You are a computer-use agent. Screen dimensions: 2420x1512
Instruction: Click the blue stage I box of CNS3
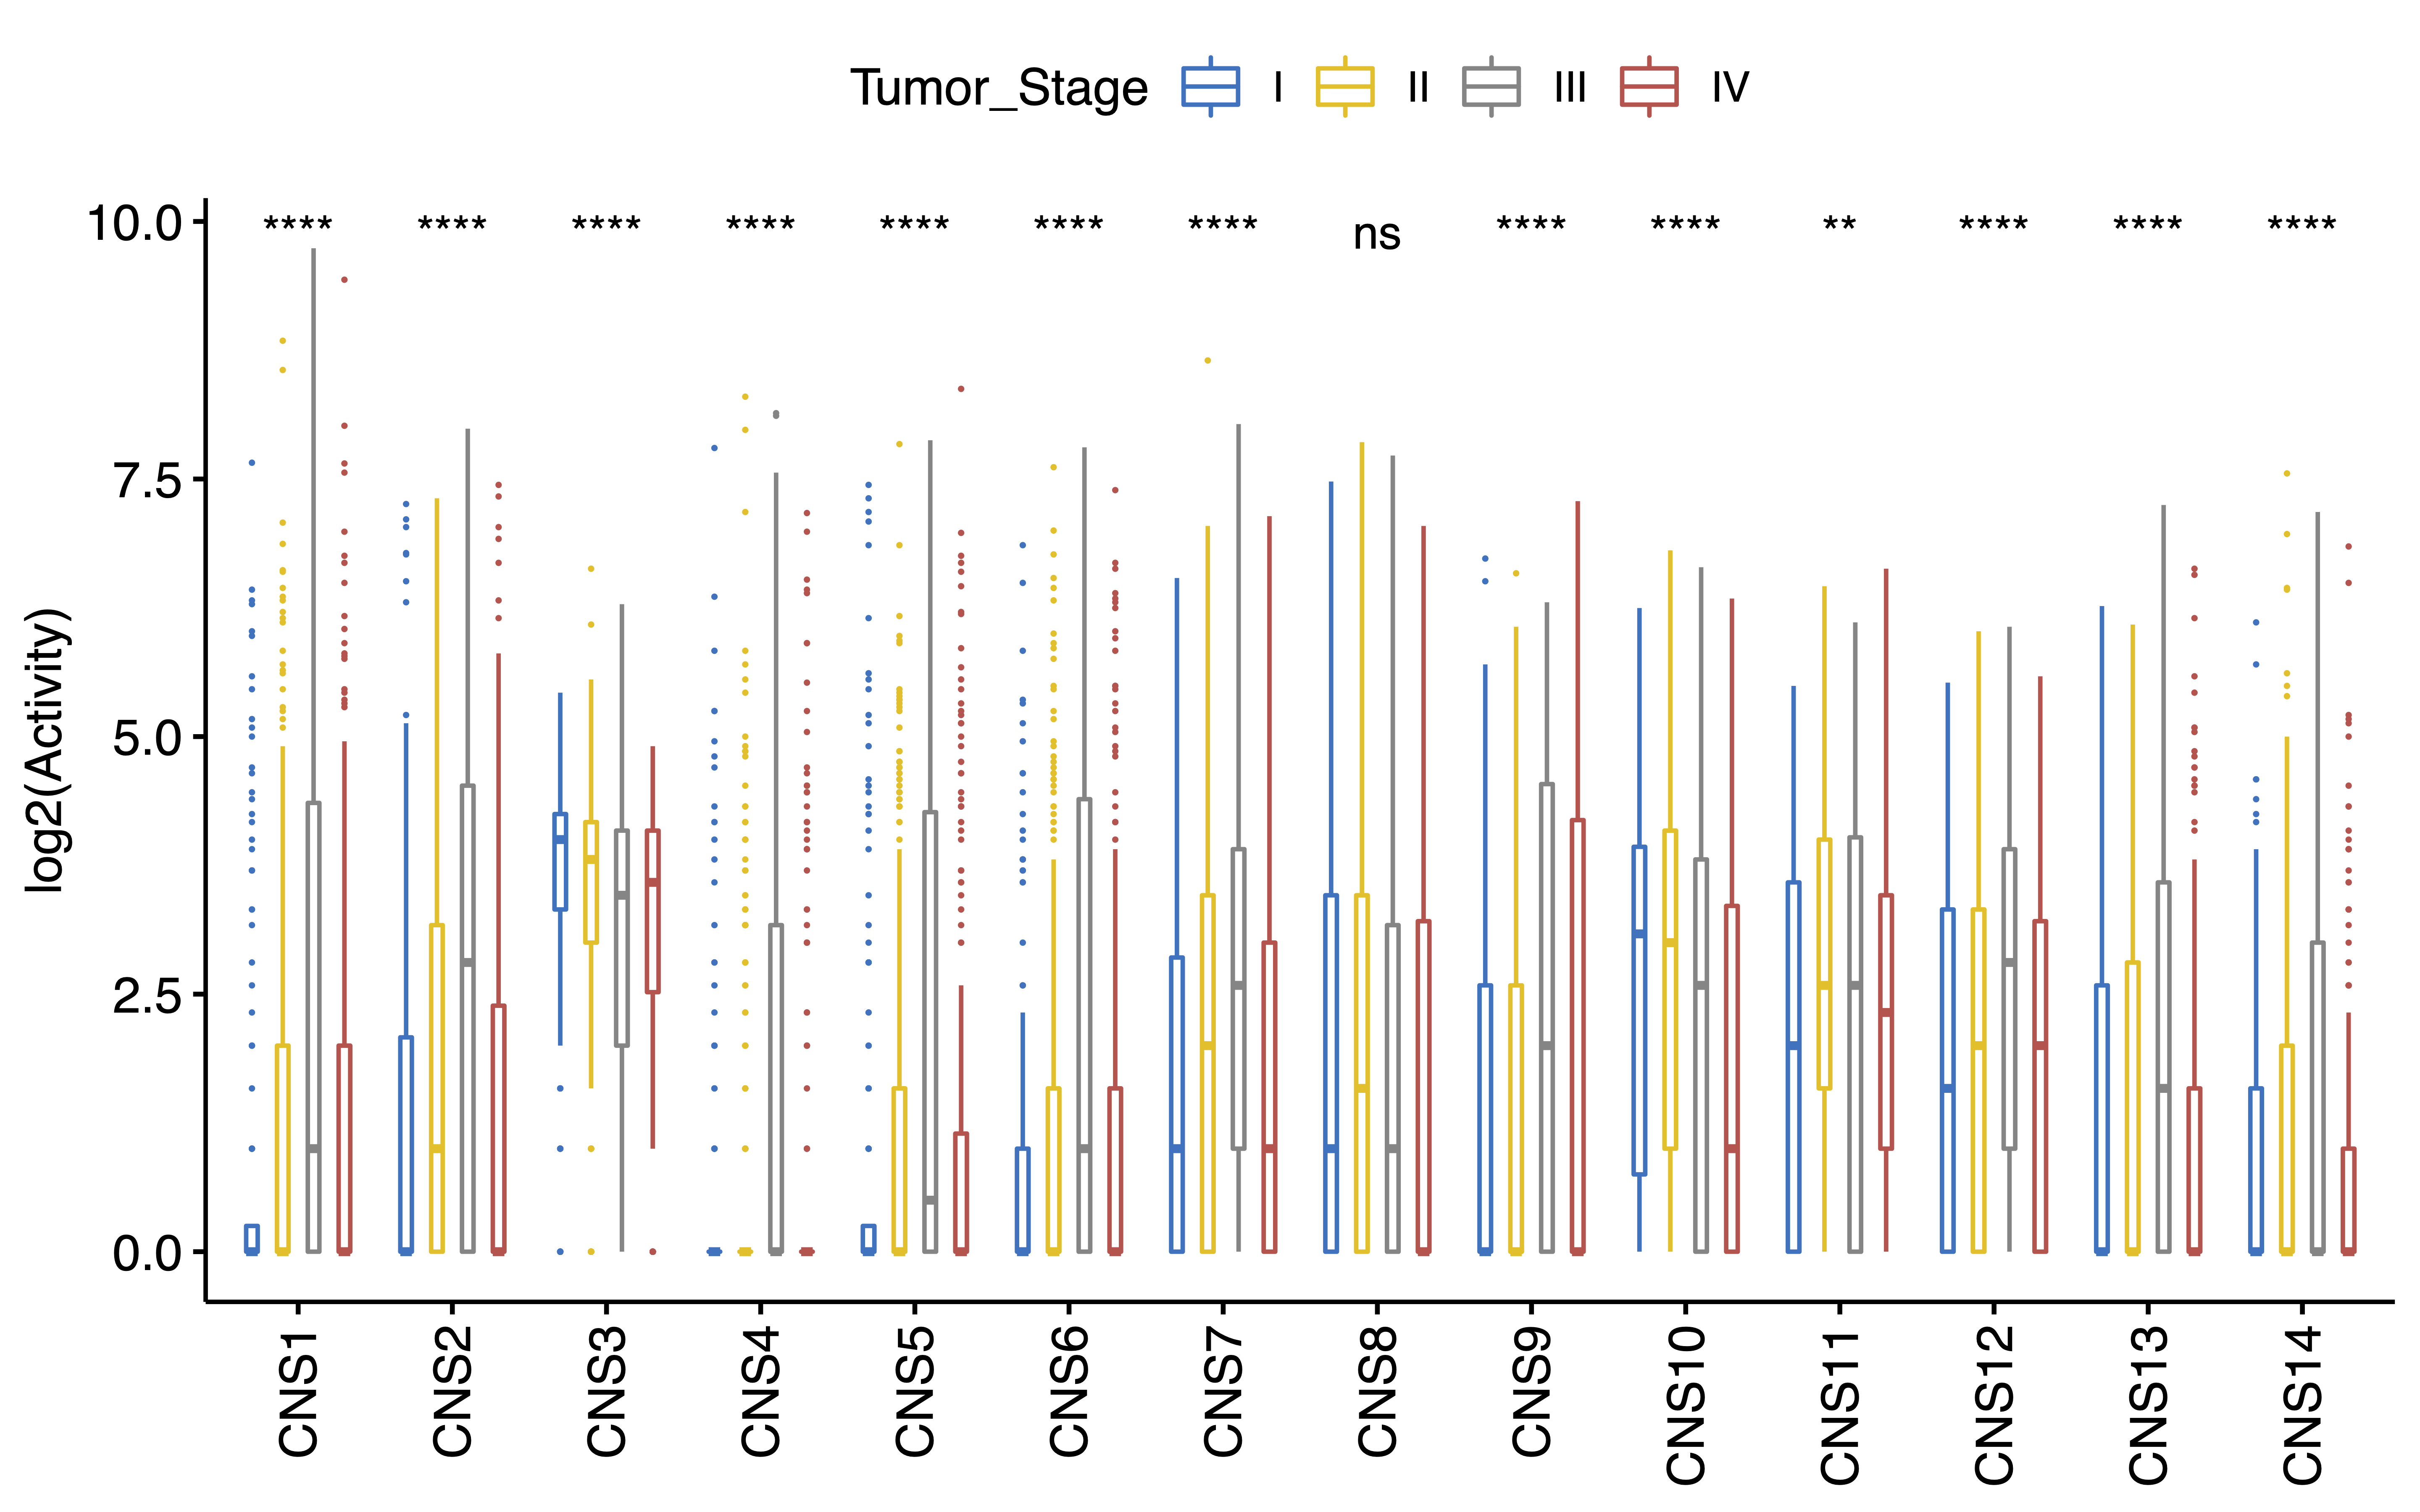(x=560, y=862)
